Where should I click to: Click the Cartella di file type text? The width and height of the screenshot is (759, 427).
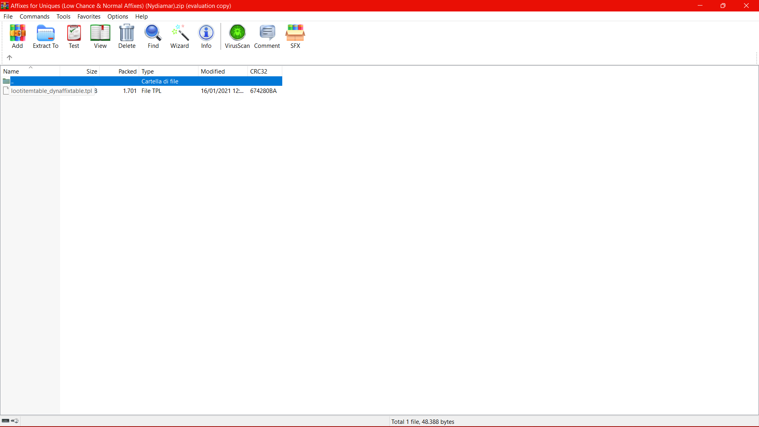(x=160, y=81)
